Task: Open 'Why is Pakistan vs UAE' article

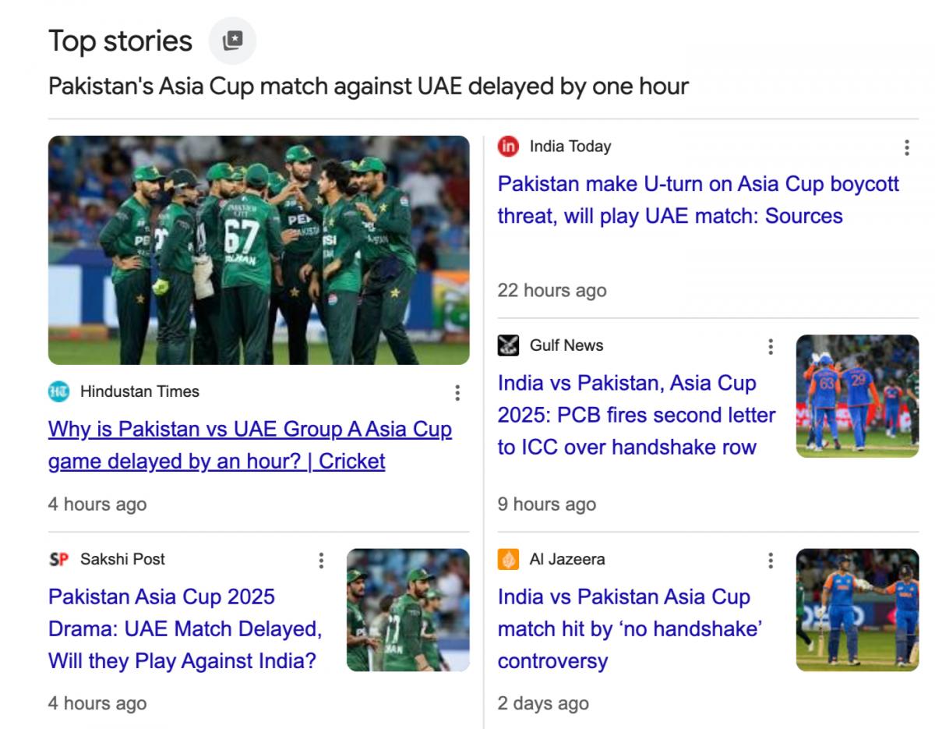Action: (250, 445)
